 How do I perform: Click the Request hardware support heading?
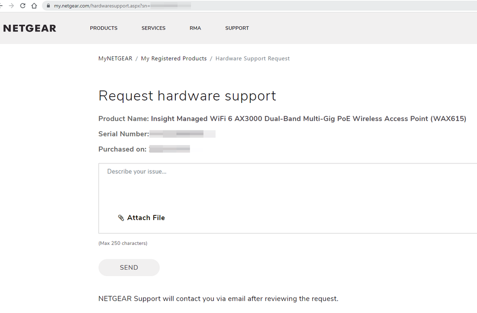tap(187, 96)
